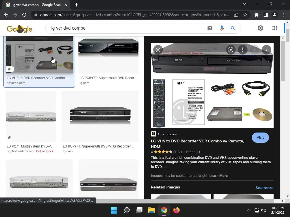
Task: Open the Chrome extensions puzzle icon
Action: [x=257, y=15]
